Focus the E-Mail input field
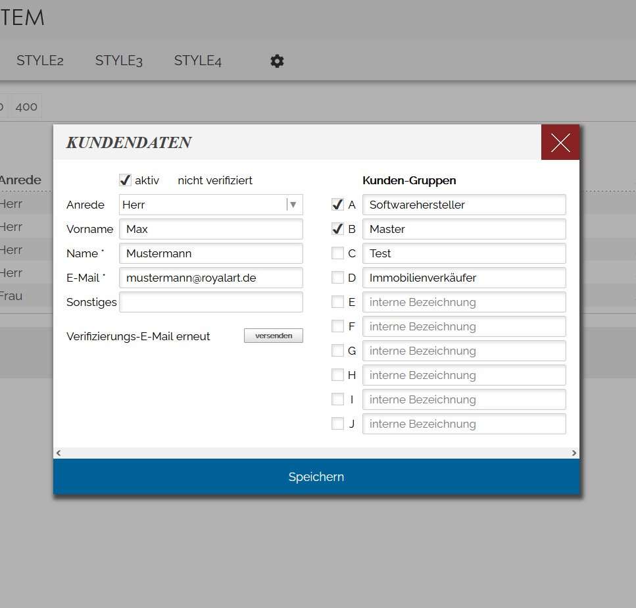The height and width of the screenshot is (608, 636). coord(210,278)
